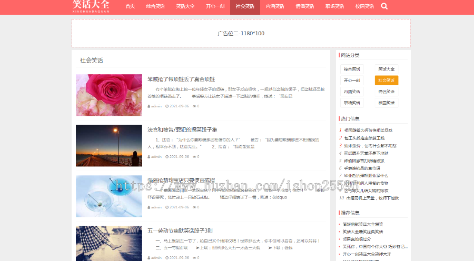
Task: Open 情侣笑话 in the top navigation
Action: coord(305,6)
